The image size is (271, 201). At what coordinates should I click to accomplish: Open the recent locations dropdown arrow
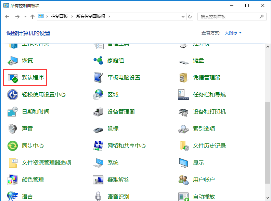[x=25, y=16]
